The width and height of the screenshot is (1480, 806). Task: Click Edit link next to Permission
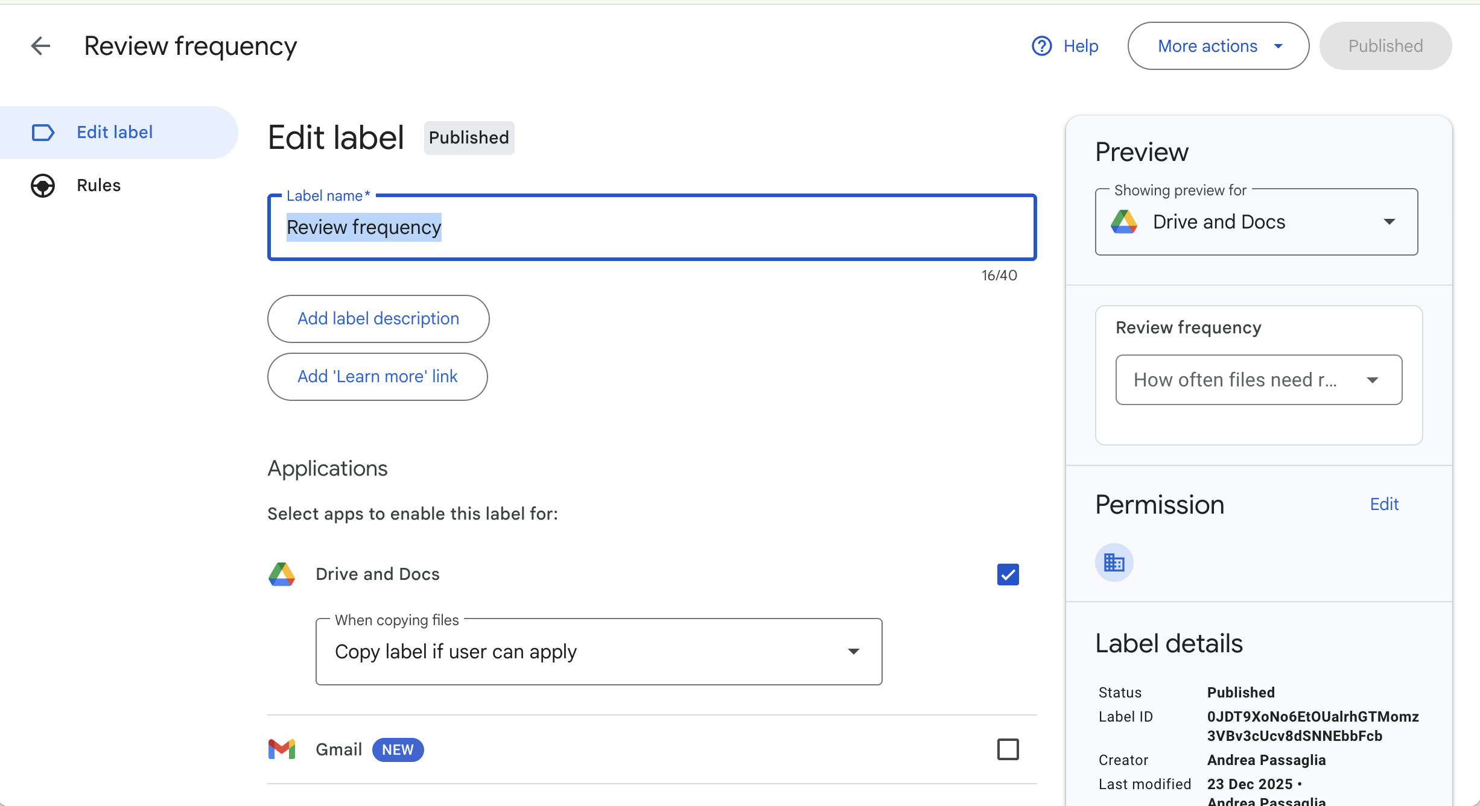1384,505
